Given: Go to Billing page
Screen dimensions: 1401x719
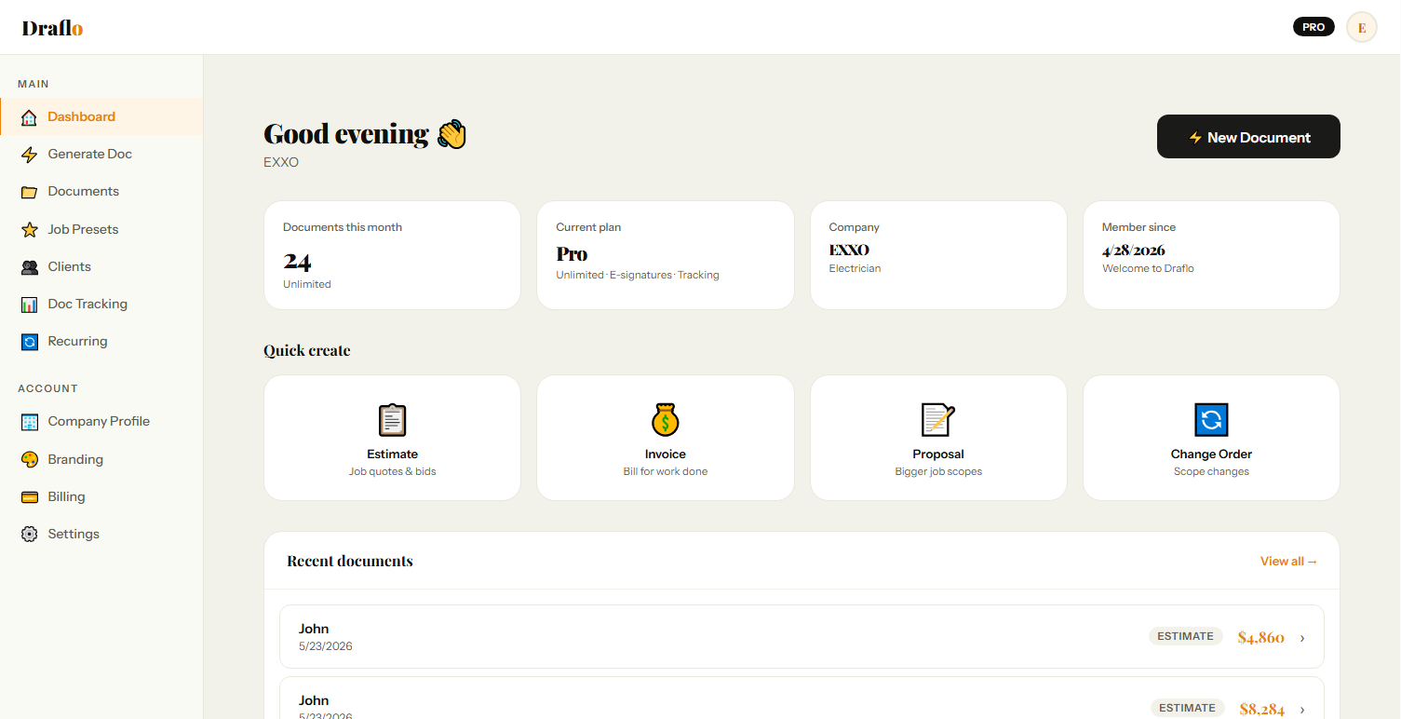Looking at the screenshot, I should click(101, 497).
